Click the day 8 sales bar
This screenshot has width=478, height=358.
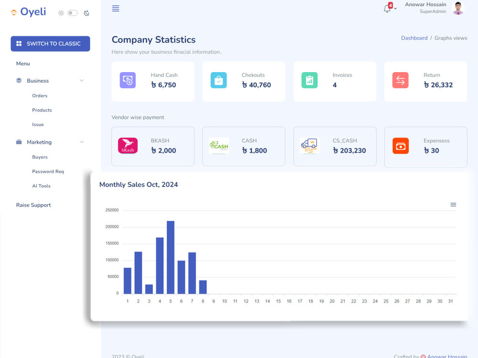[203, 287]
